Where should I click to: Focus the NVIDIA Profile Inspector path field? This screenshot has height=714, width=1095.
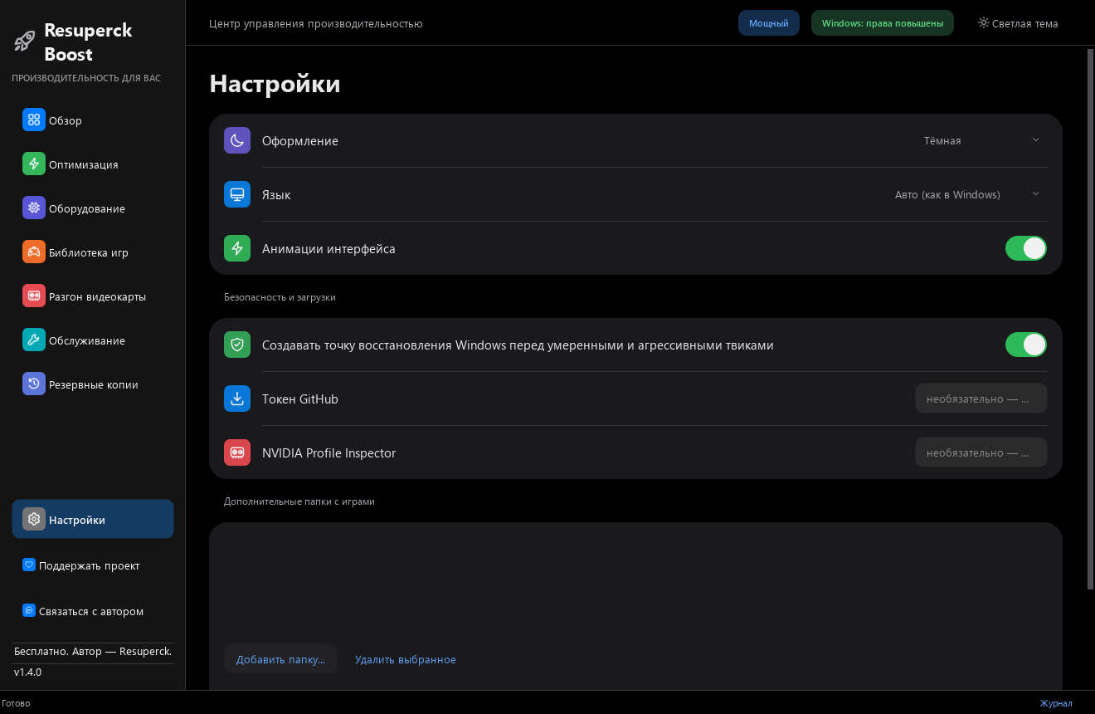point(981,452)
